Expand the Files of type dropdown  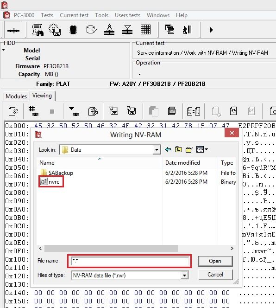tap(184, 276)
